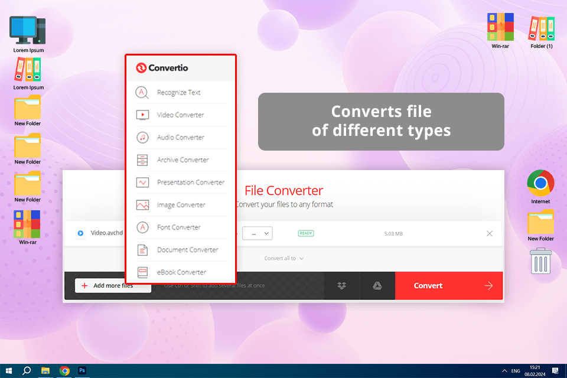
Task: Click the Convertio logo
Action: pos(162,68)
